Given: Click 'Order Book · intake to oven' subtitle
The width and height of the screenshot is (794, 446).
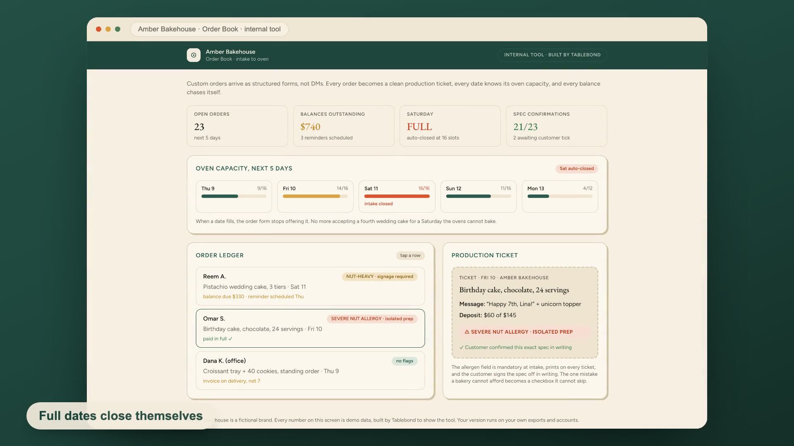Looking at the screenshot, I should pos(237,59).
